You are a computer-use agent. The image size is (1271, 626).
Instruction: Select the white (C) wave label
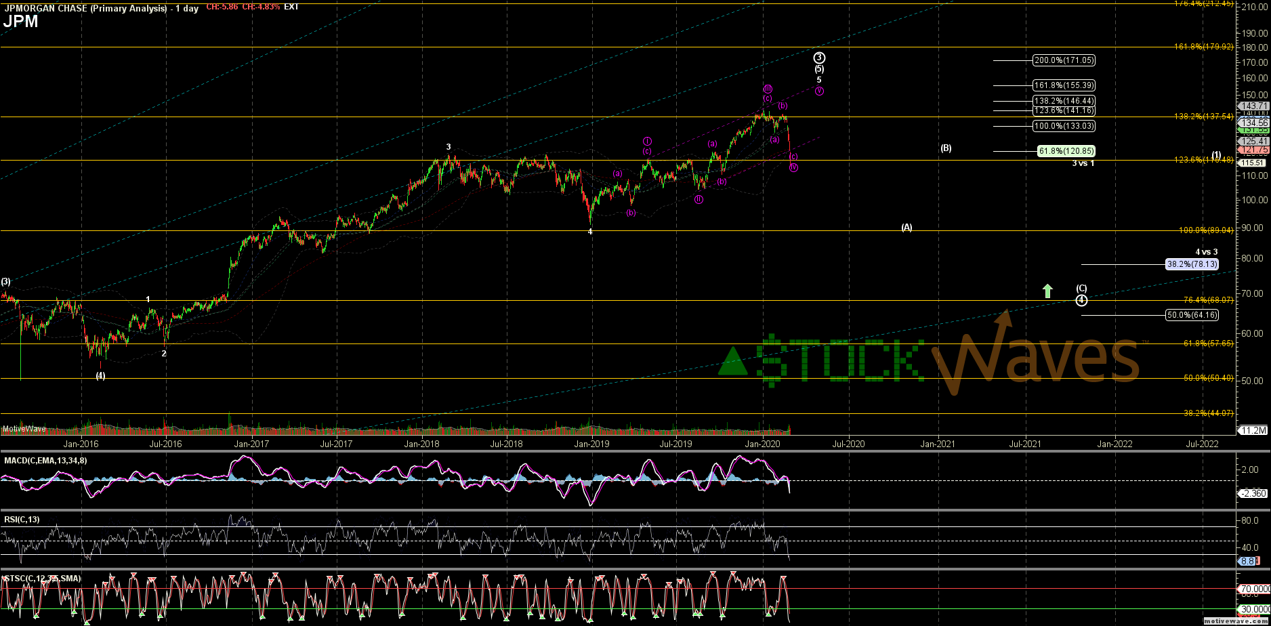[1081, 289]
